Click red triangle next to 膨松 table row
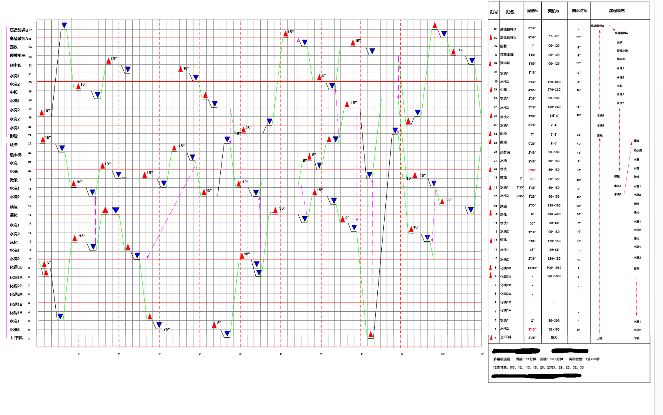Viewport: 663px width, 415px height. [x=490, y=134]
